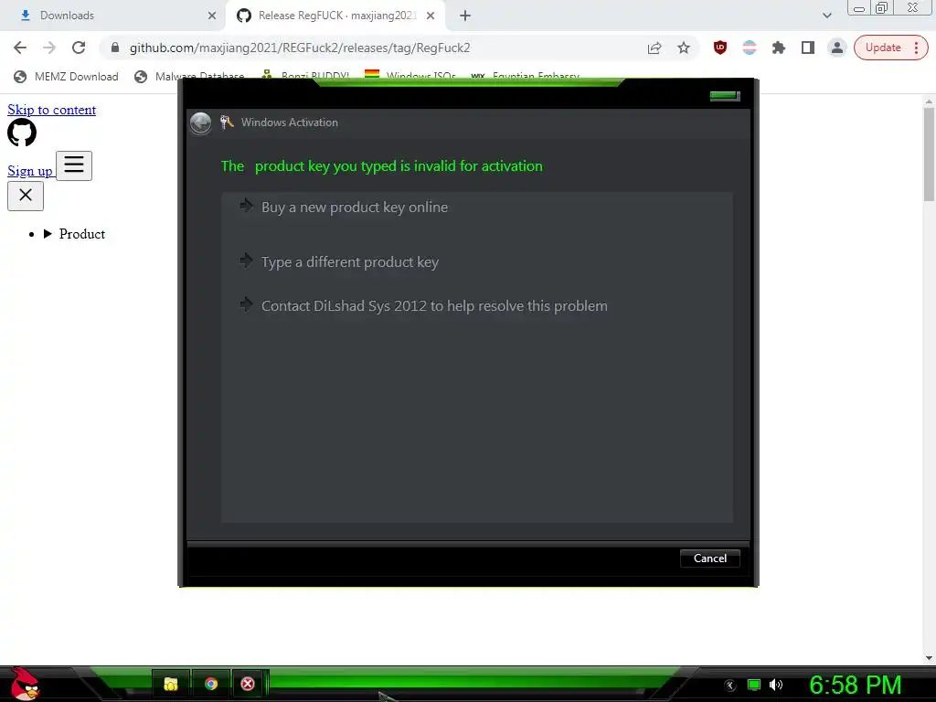Open the striped flag extension icon

(750, 48)
